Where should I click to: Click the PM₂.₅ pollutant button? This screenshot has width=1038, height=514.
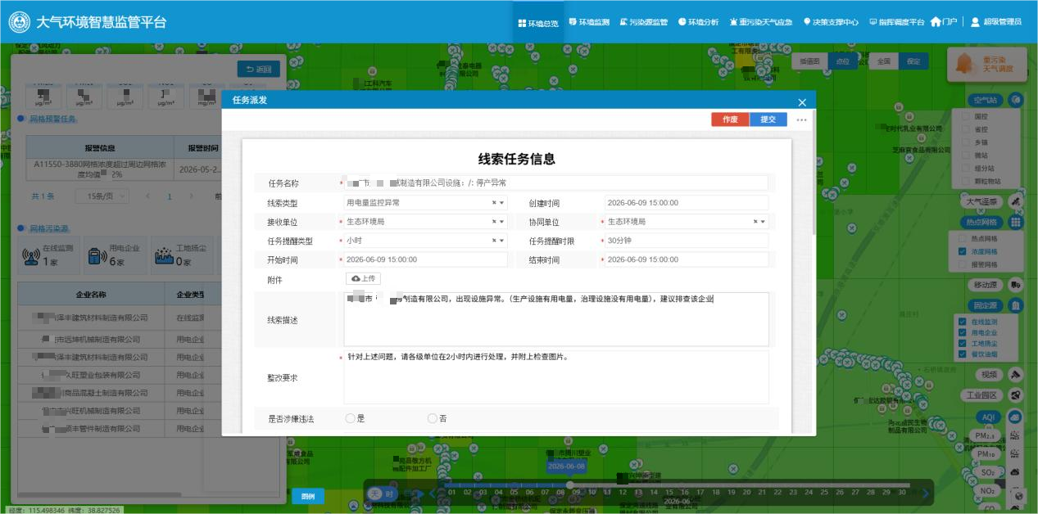(x=986, y=436)
